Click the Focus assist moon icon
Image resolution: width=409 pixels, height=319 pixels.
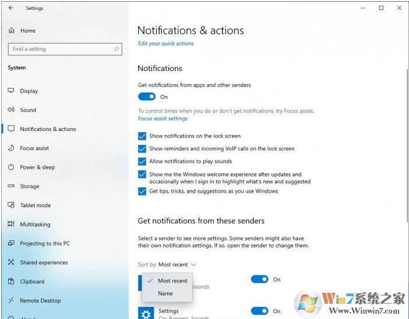[11, 148]
